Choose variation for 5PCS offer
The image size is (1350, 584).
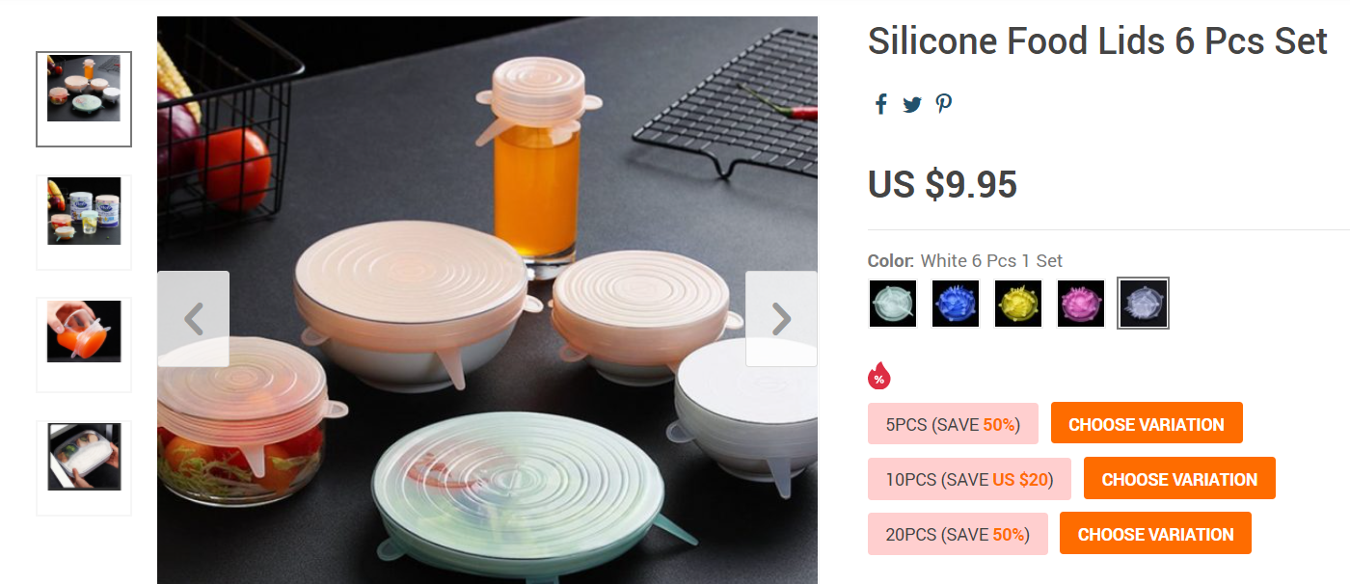pyautogui.click(x=1147, y=424)
